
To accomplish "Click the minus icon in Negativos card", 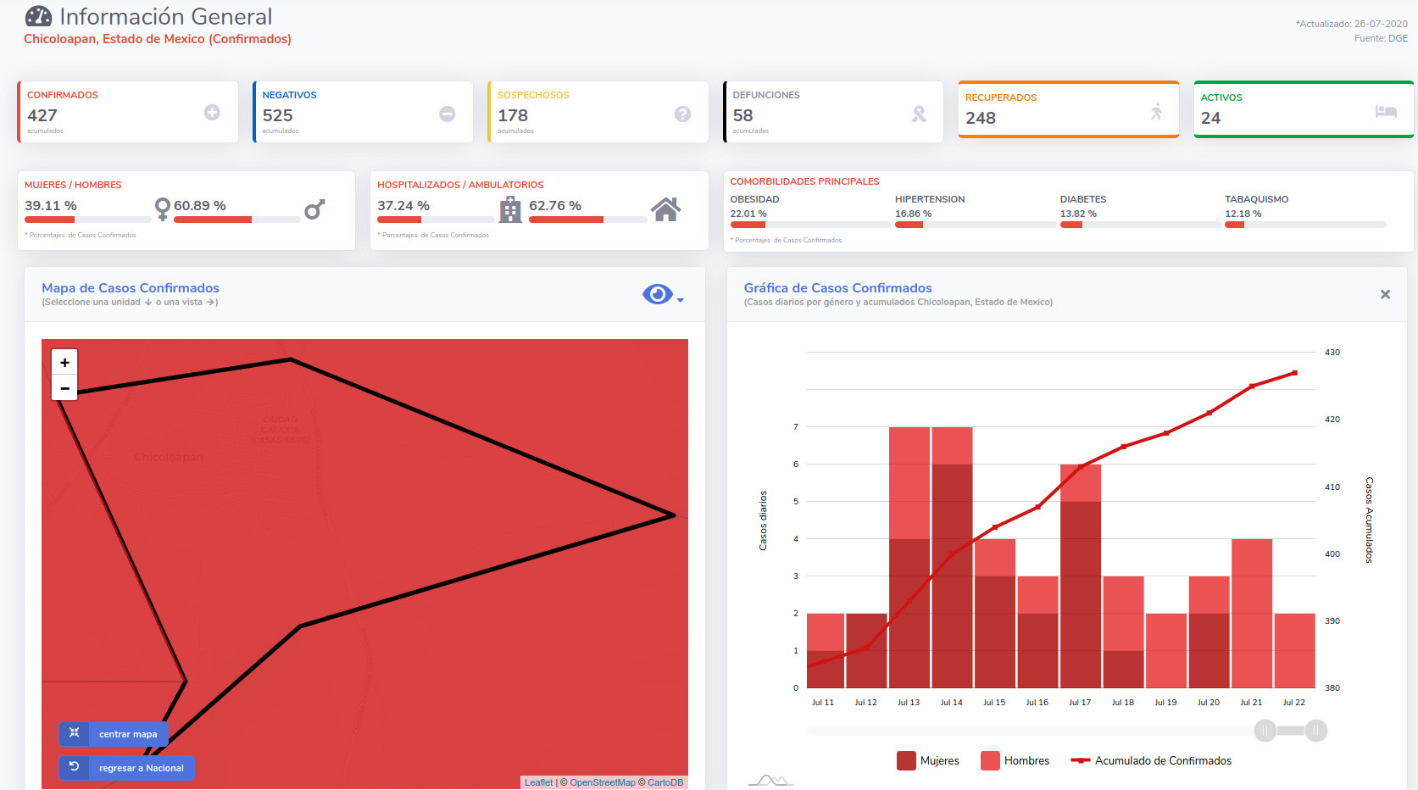I will point(448,114).
